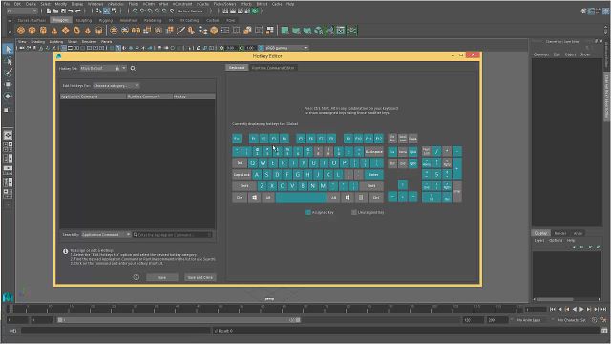Toggle the auto keyframe icon at bottom right
Image resolution: width=611 pixels, height=344 pixels.
pos(594,320)
